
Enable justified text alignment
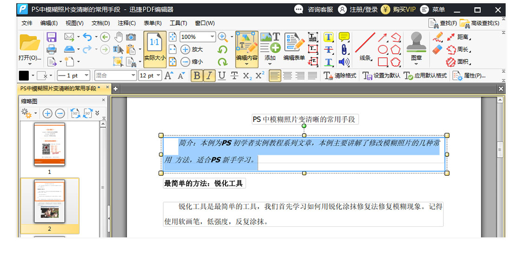tap(312, 76)
